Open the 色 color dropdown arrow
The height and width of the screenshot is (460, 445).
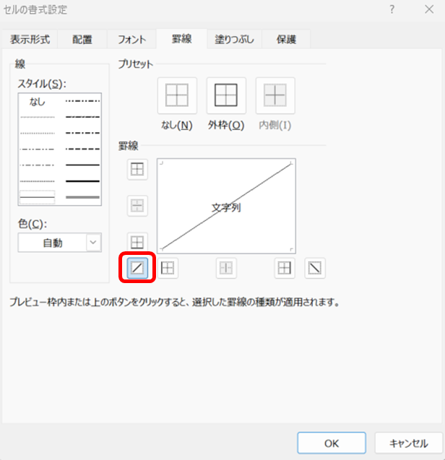point(93,243)
